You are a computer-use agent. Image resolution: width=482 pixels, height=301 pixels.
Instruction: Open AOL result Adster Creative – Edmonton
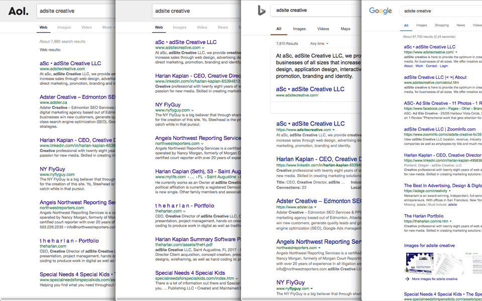pos(77,97)
